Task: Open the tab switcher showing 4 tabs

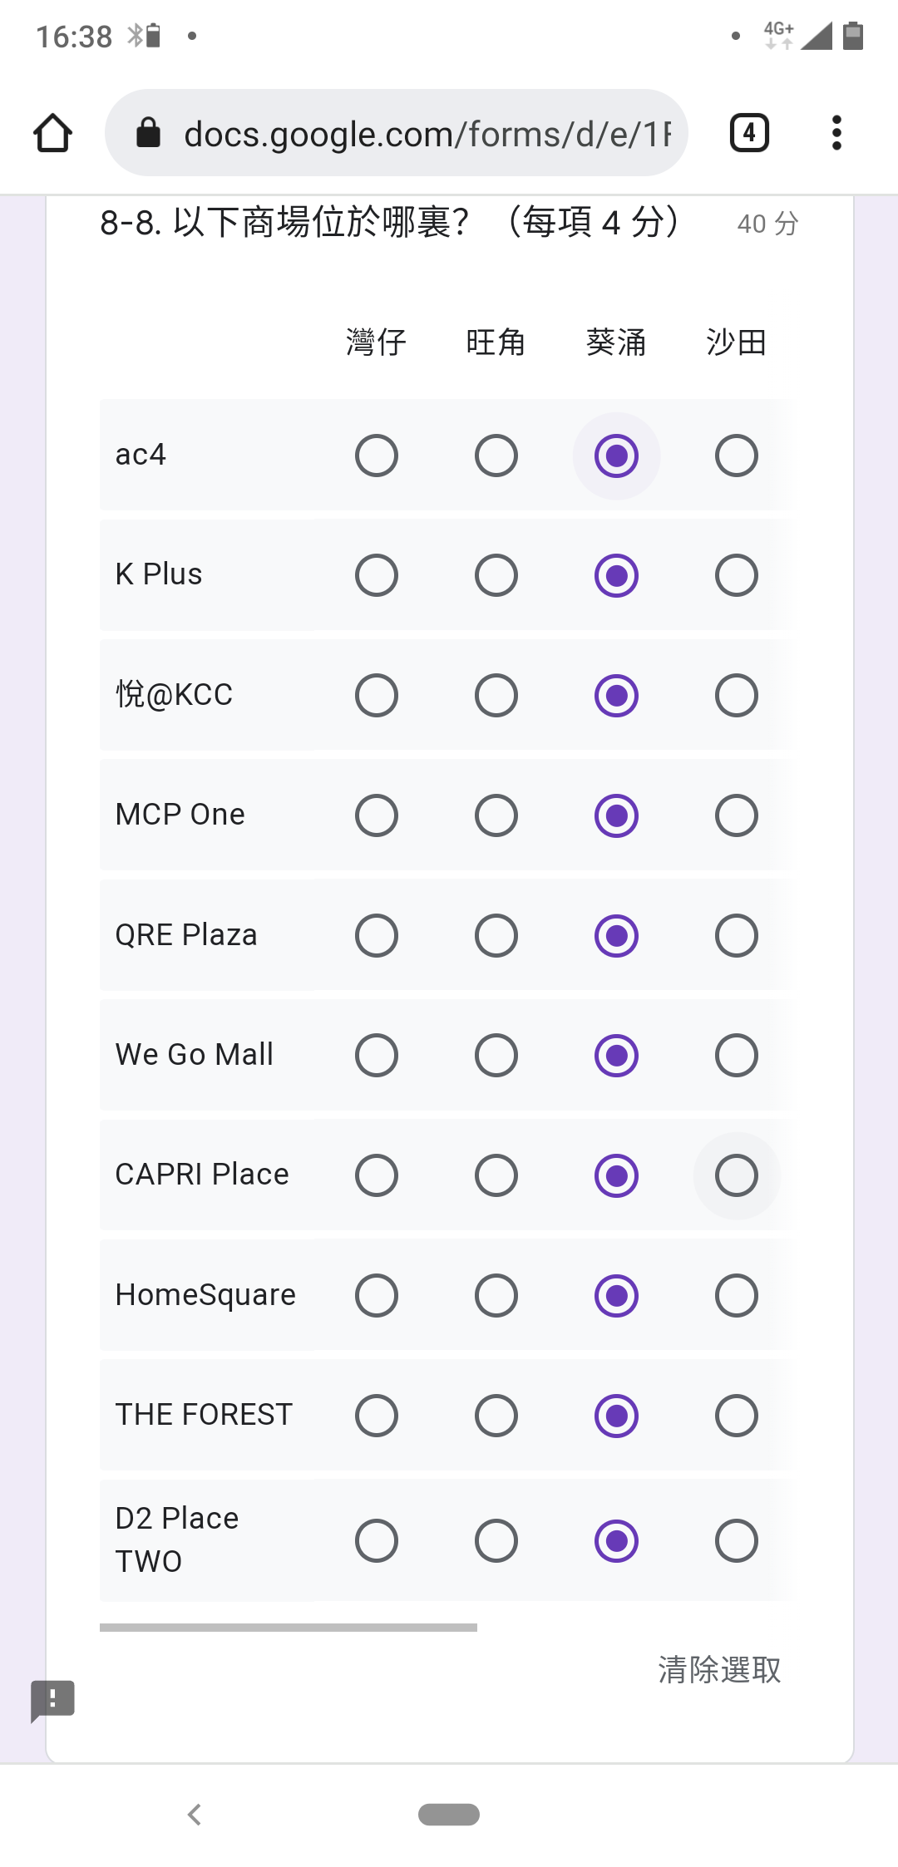Action: coord(749,133)
